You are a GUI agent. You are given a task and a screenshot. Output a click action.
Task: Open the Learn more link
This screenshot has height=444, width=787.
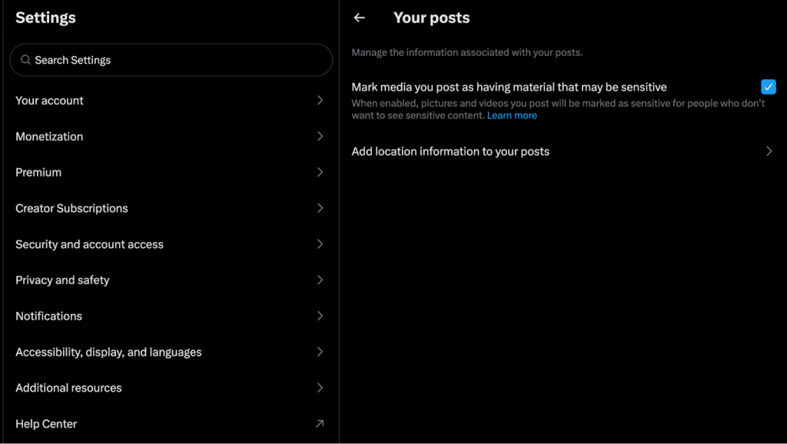pos(512,116)
